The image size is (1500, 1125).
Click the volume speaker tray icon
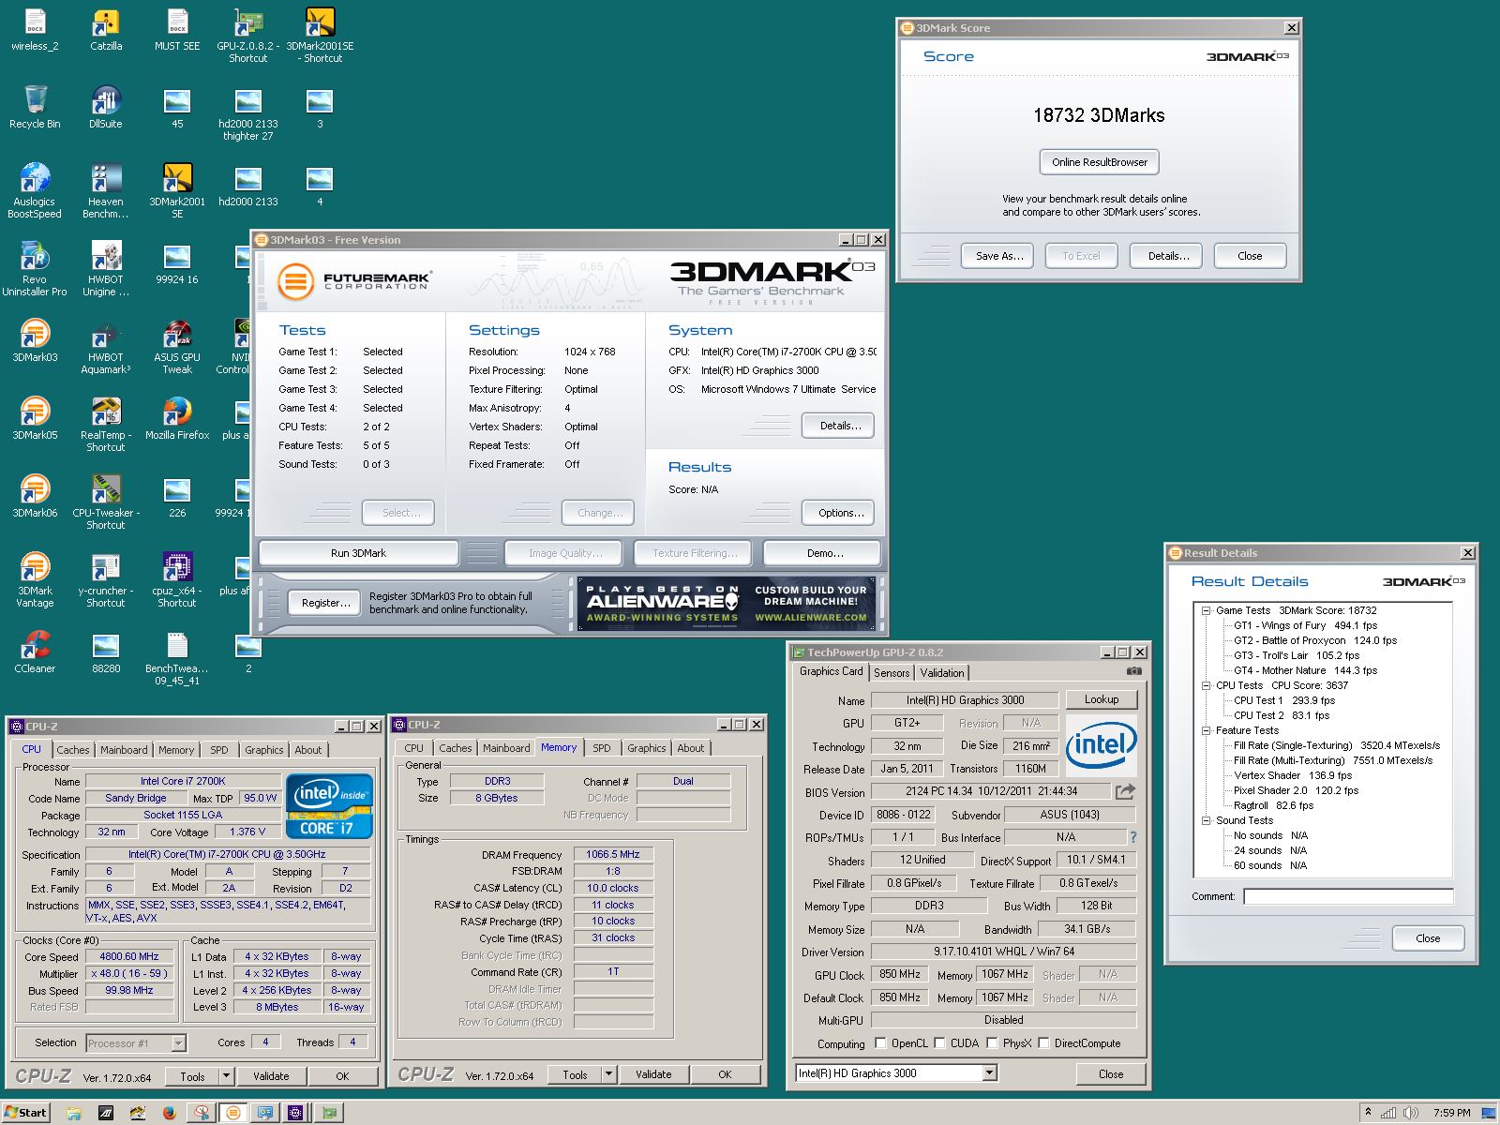[x=1411, y=1113]
